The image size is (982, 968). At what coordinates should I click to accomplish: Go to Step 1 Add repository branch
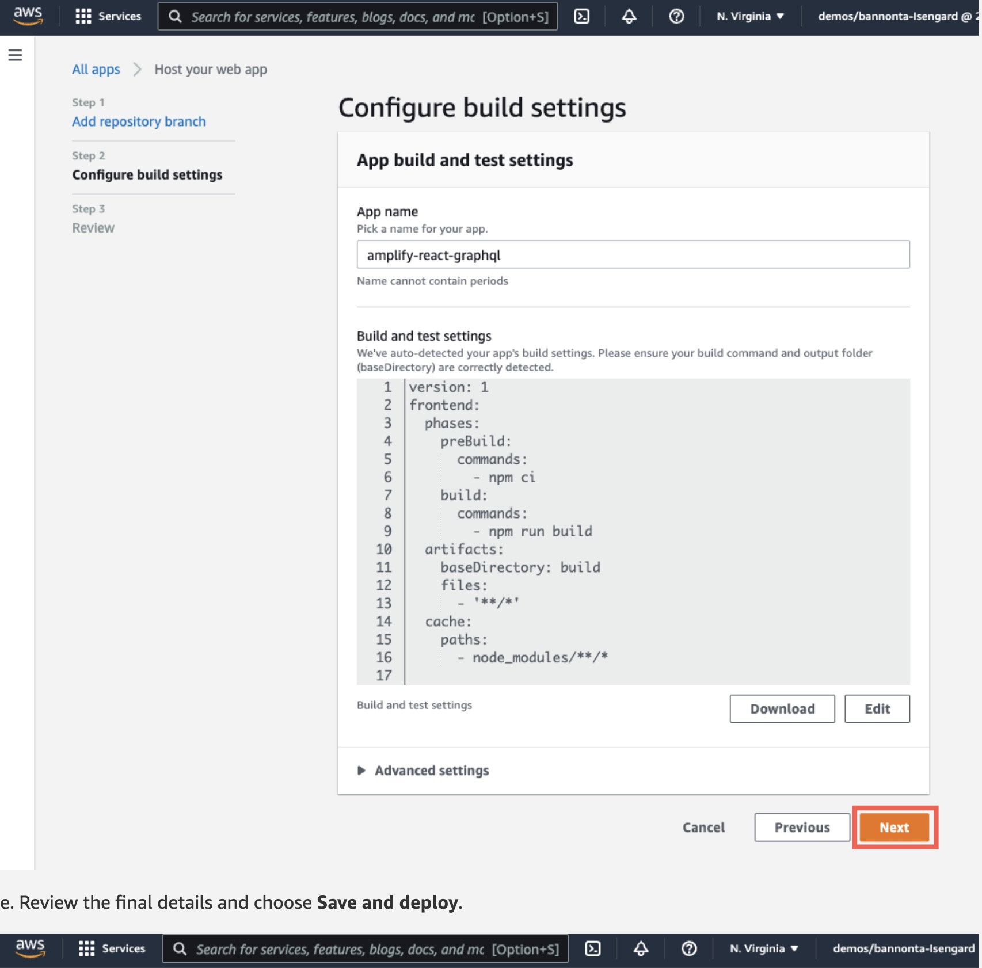[139, 121]
